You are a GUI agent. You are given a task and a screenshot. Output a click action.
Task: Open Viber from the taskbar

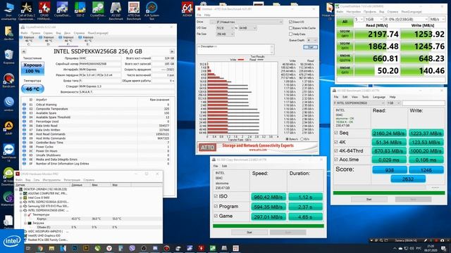[132, 248]
